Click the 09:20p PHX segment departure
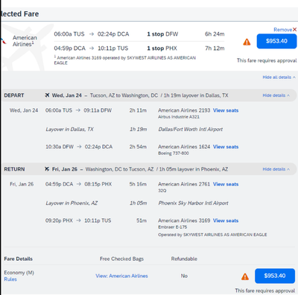 coord(59,221)
